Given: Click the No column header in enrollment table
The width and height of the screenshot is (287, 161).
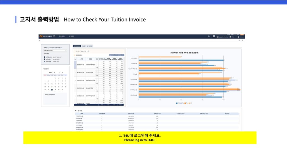Looking at the screenshot, I should coord(75,59).
